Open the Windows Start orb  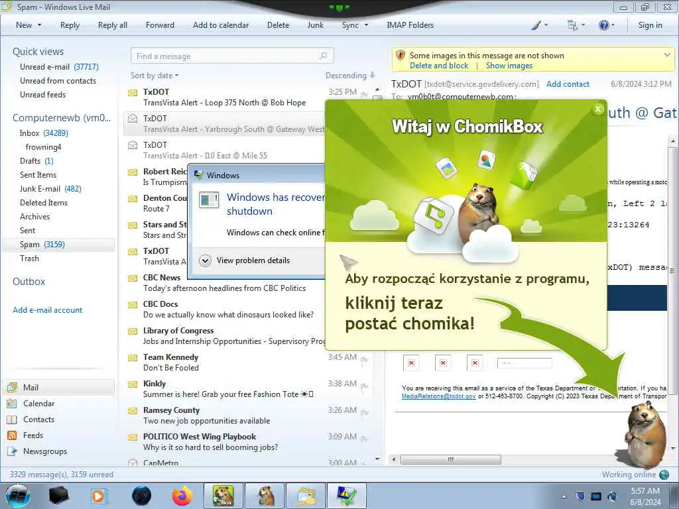click(x=18, y=496)
